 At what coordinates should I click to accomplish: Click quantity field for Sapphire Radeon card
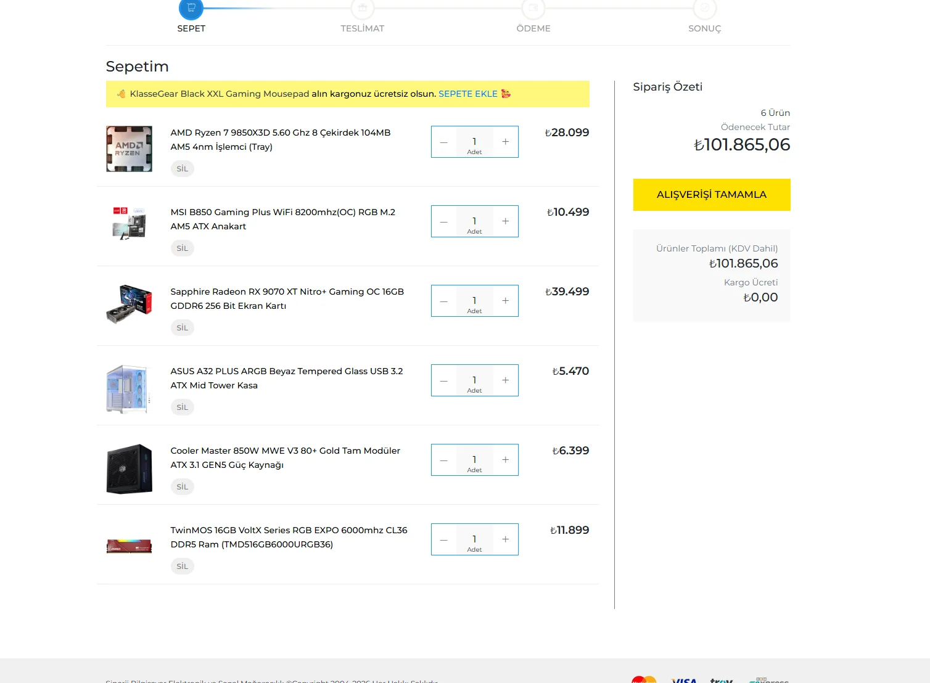475,301
